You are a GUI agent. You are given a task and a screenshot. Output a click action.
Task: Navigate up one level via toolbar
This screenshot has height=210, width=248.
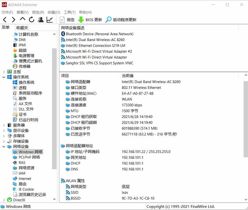click(x=22, y=19)
